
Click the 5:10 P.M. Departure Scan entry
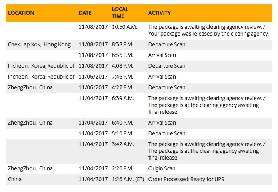tap(167, 133)
